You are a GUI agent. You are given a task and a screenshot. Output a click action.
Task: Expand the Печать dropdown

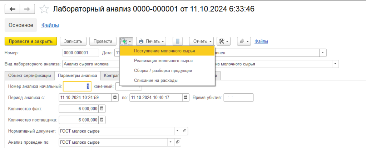(151, 41)
